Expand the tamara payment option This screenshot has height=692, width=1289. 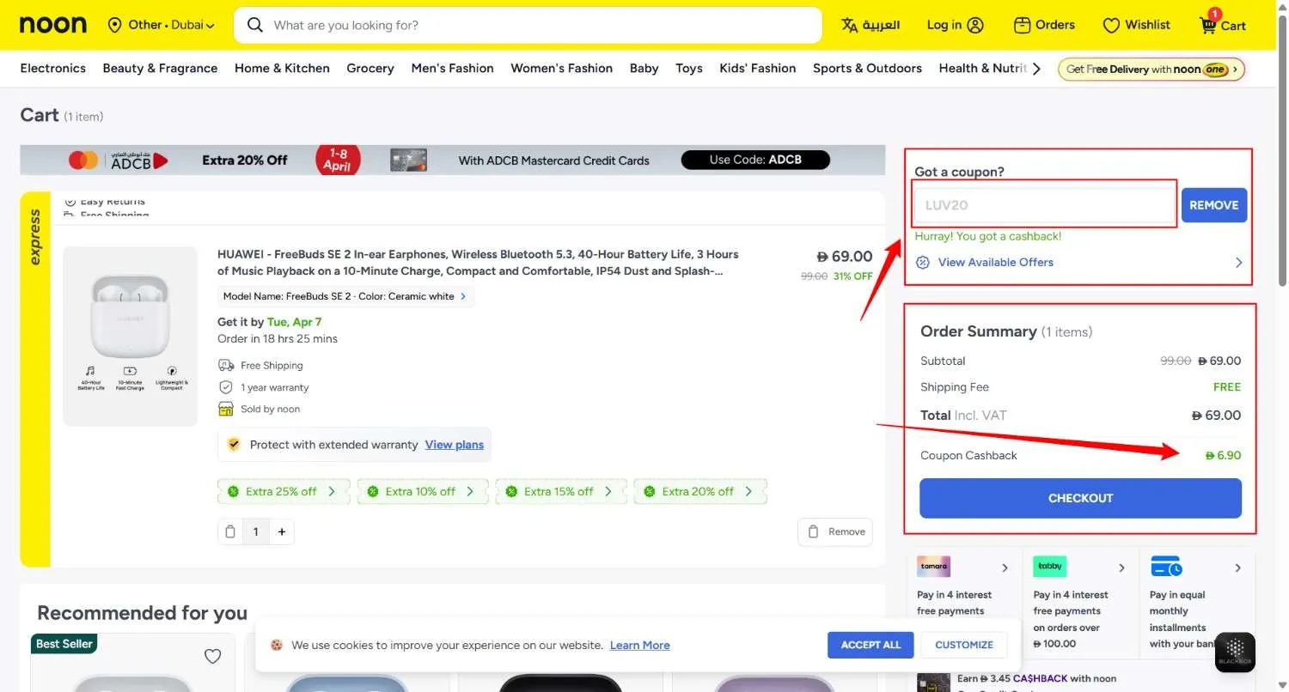pyautogui.click(x=1005, y=568)
